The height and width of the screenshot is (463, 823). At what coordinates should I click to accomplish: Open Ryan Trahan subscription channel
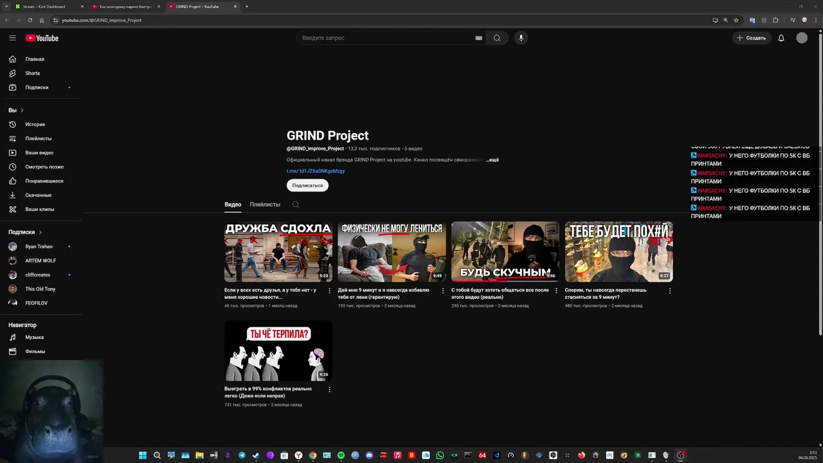pos(41,246)
